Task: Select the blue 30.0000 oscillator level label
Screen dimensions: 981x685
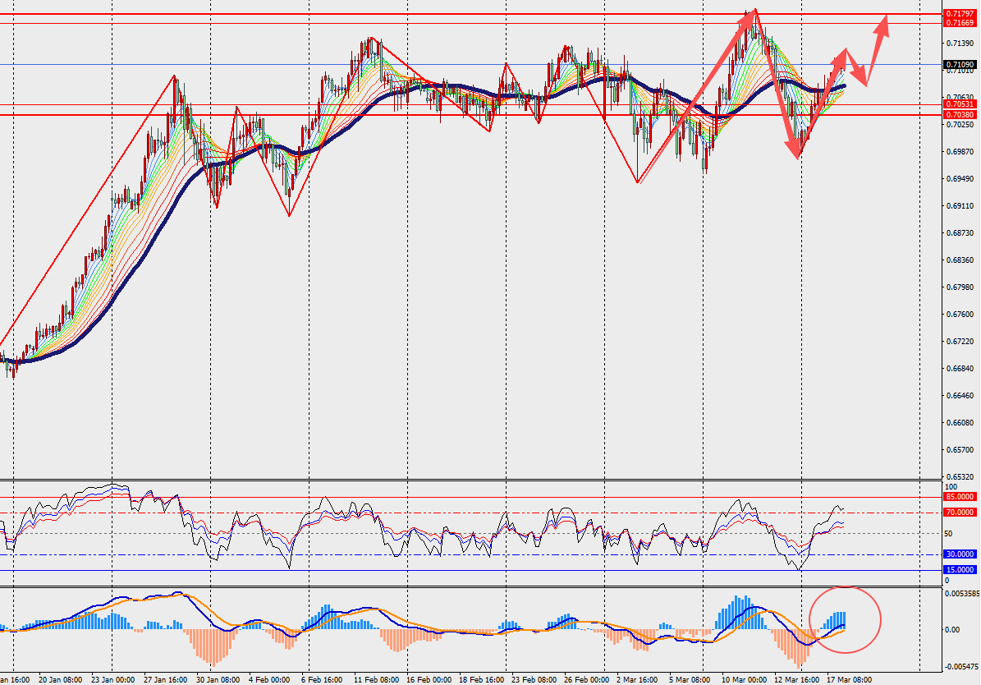Action: tap(960, 554)
